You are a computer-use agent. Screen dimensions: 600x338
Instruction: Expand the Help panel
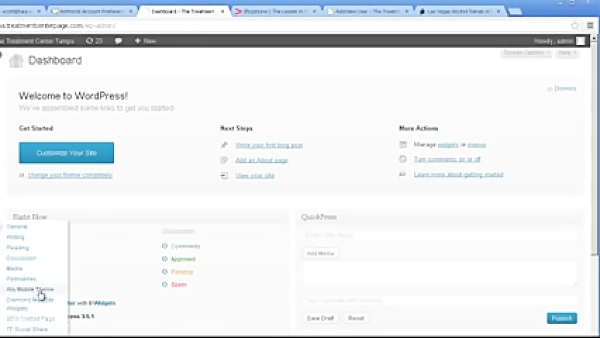[x=567, y=53]
